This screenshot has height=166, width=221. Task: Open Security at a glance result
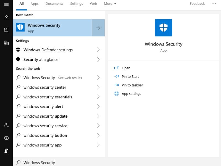click(59, 59)
